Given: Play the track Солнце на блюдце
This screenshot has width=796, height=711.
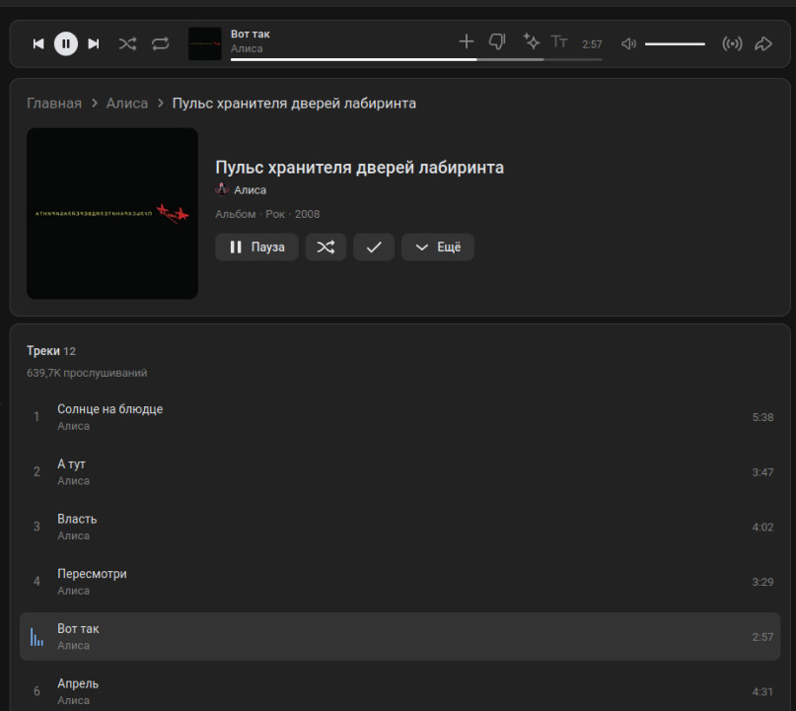Looking at the screenshot, I should (x=109, y=409).
